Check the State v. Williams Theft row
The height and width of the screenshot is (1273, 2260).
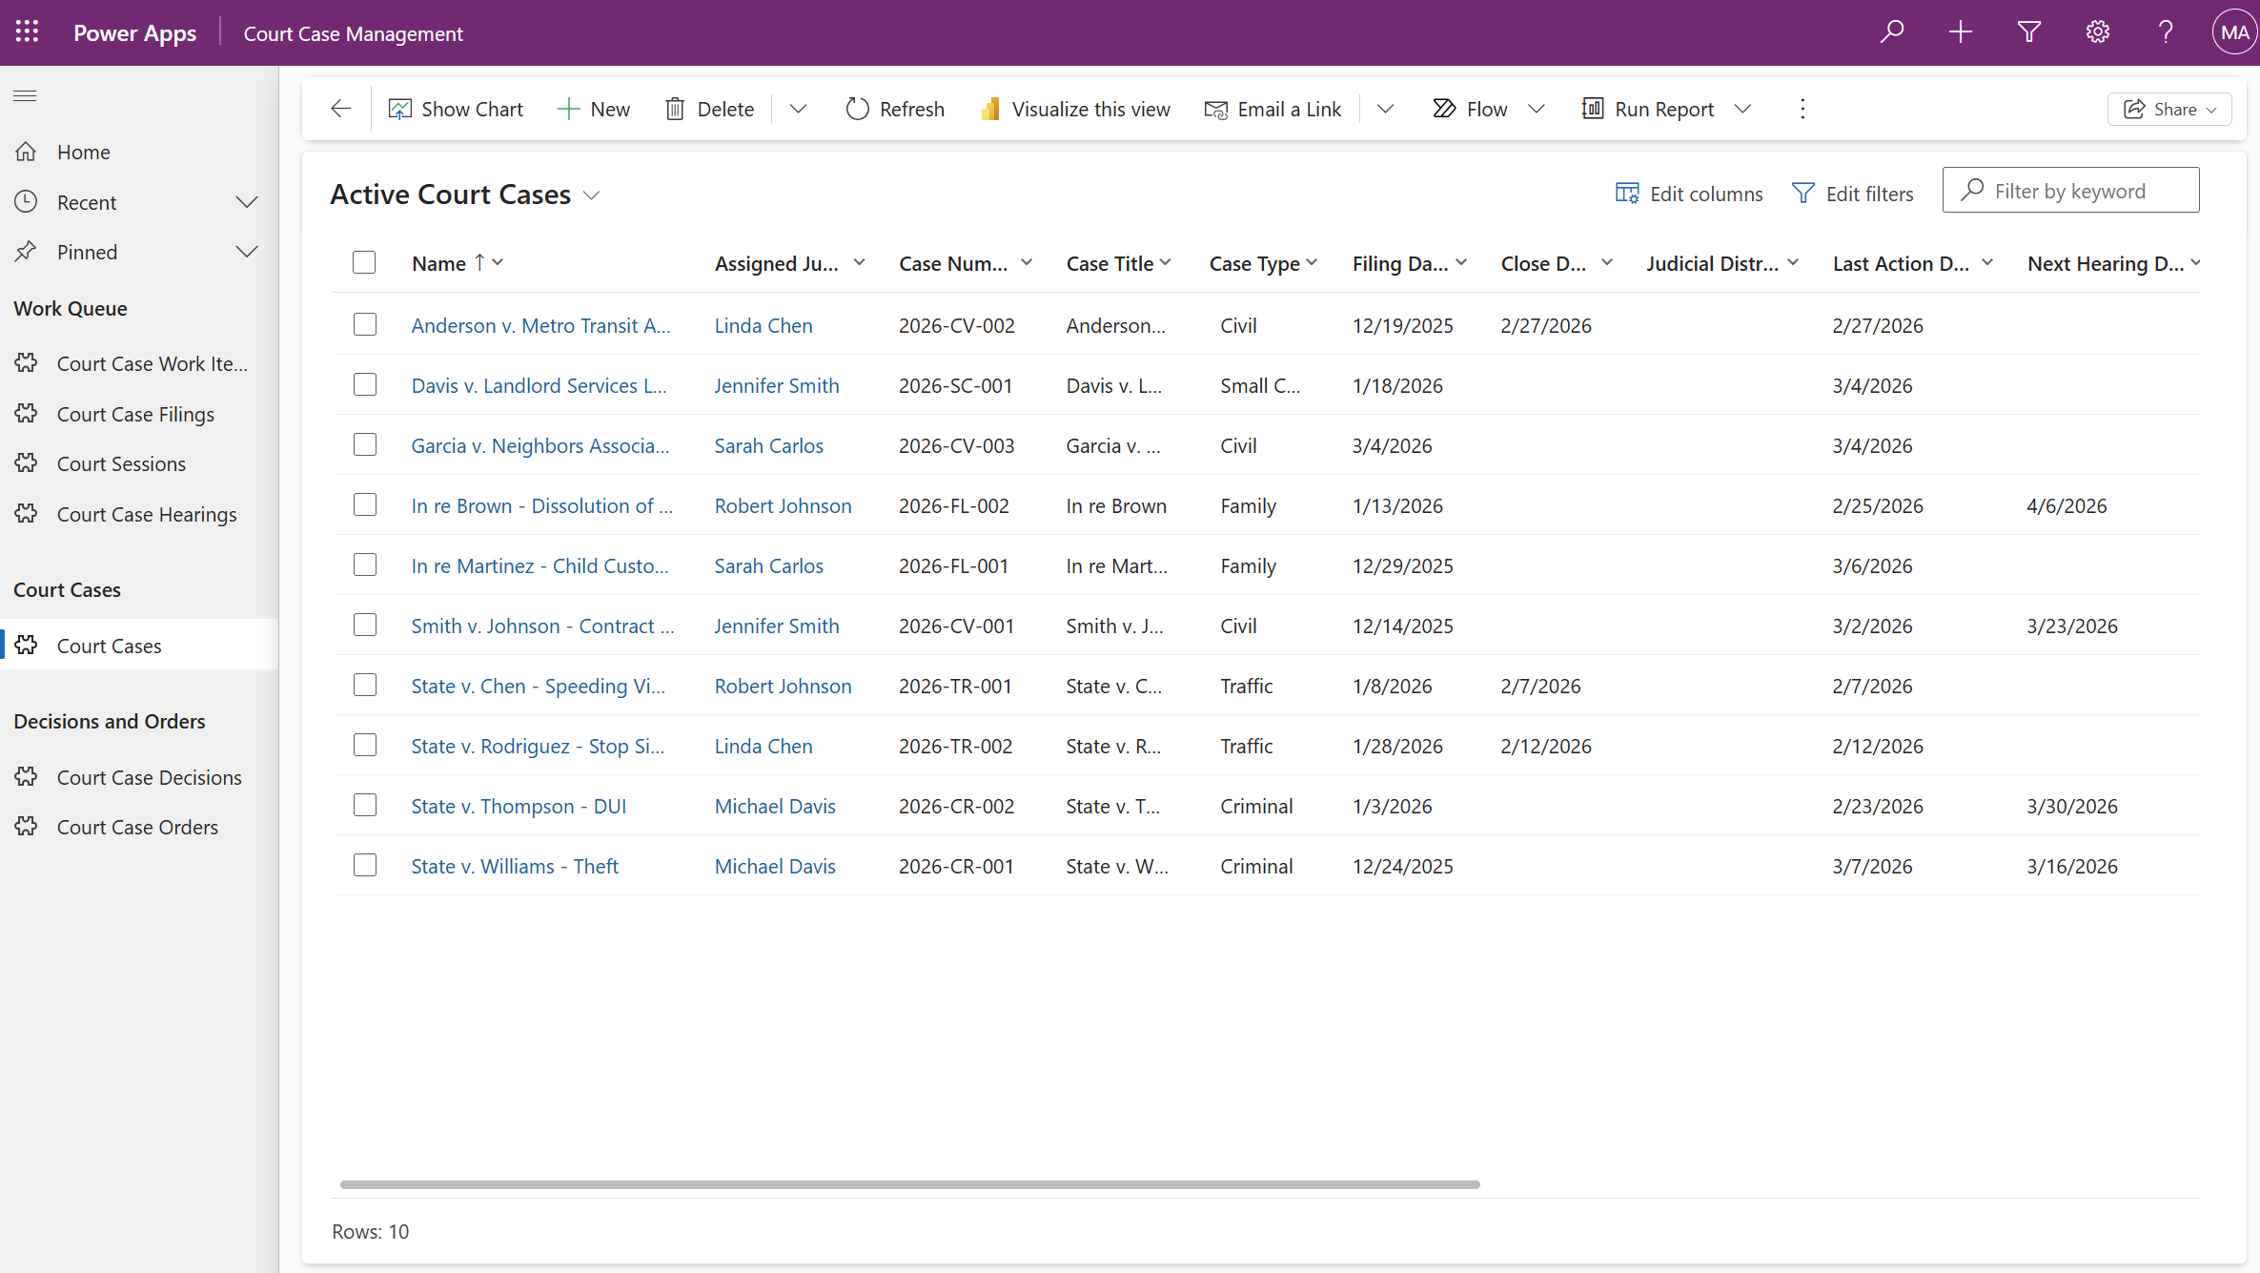(x=365, y=865)
